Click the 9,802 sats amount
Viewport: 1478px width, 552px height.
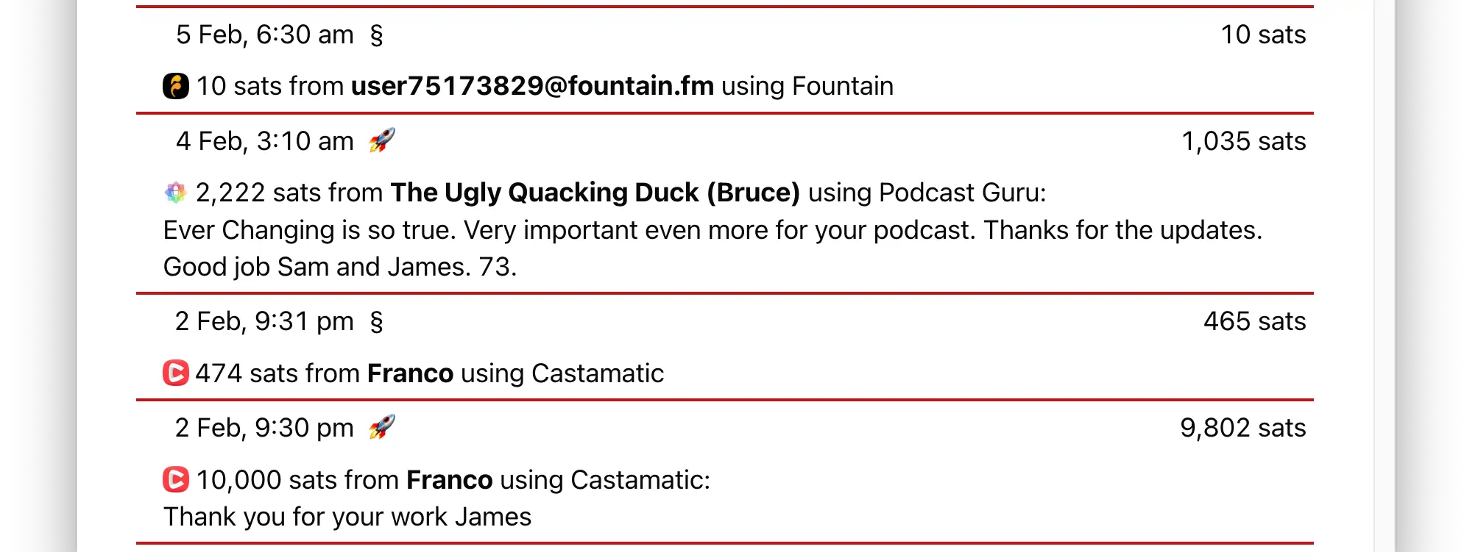tap(1242, 428)
